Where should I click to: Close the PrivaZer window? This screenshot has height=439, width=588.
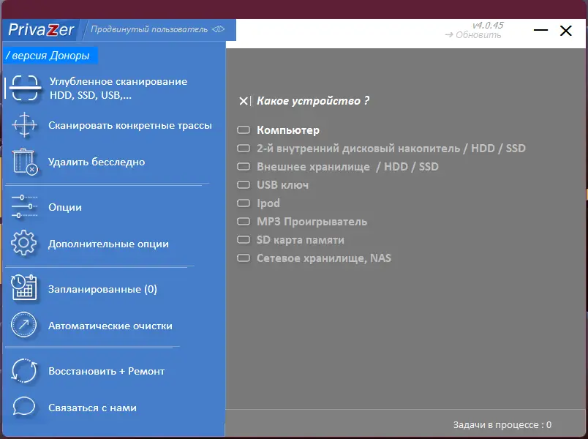coord(566,31)
